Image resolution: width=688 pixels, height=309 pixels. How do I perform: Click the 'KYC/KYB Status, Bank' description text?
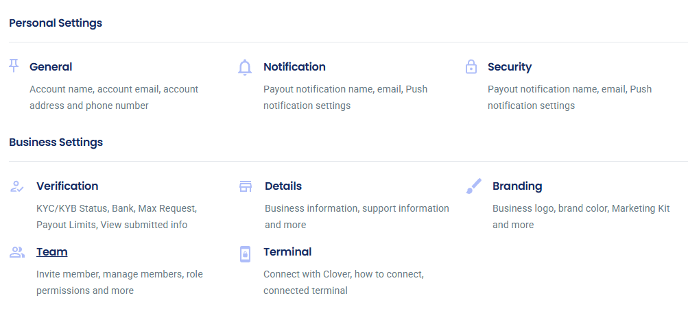85,209
